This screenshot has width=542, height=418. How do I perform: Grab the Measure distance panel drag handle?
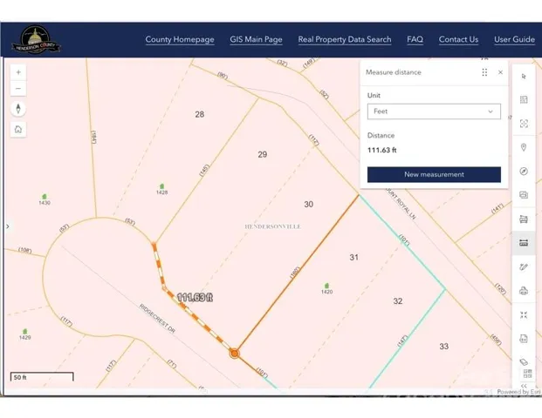484,72
